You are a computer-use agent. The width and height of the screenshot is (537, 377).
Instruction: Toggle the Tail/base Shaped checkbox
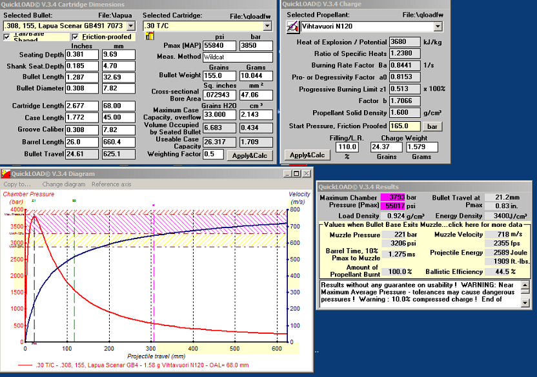(x=7, y=37)
